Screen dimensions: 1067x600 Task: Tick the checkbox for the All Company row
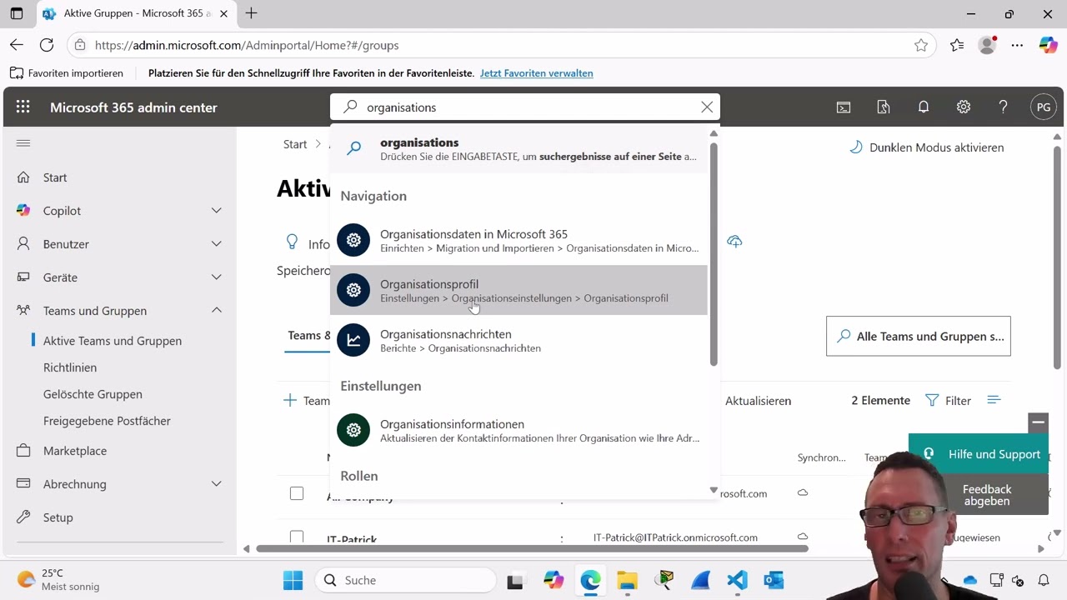click(297, 493)
